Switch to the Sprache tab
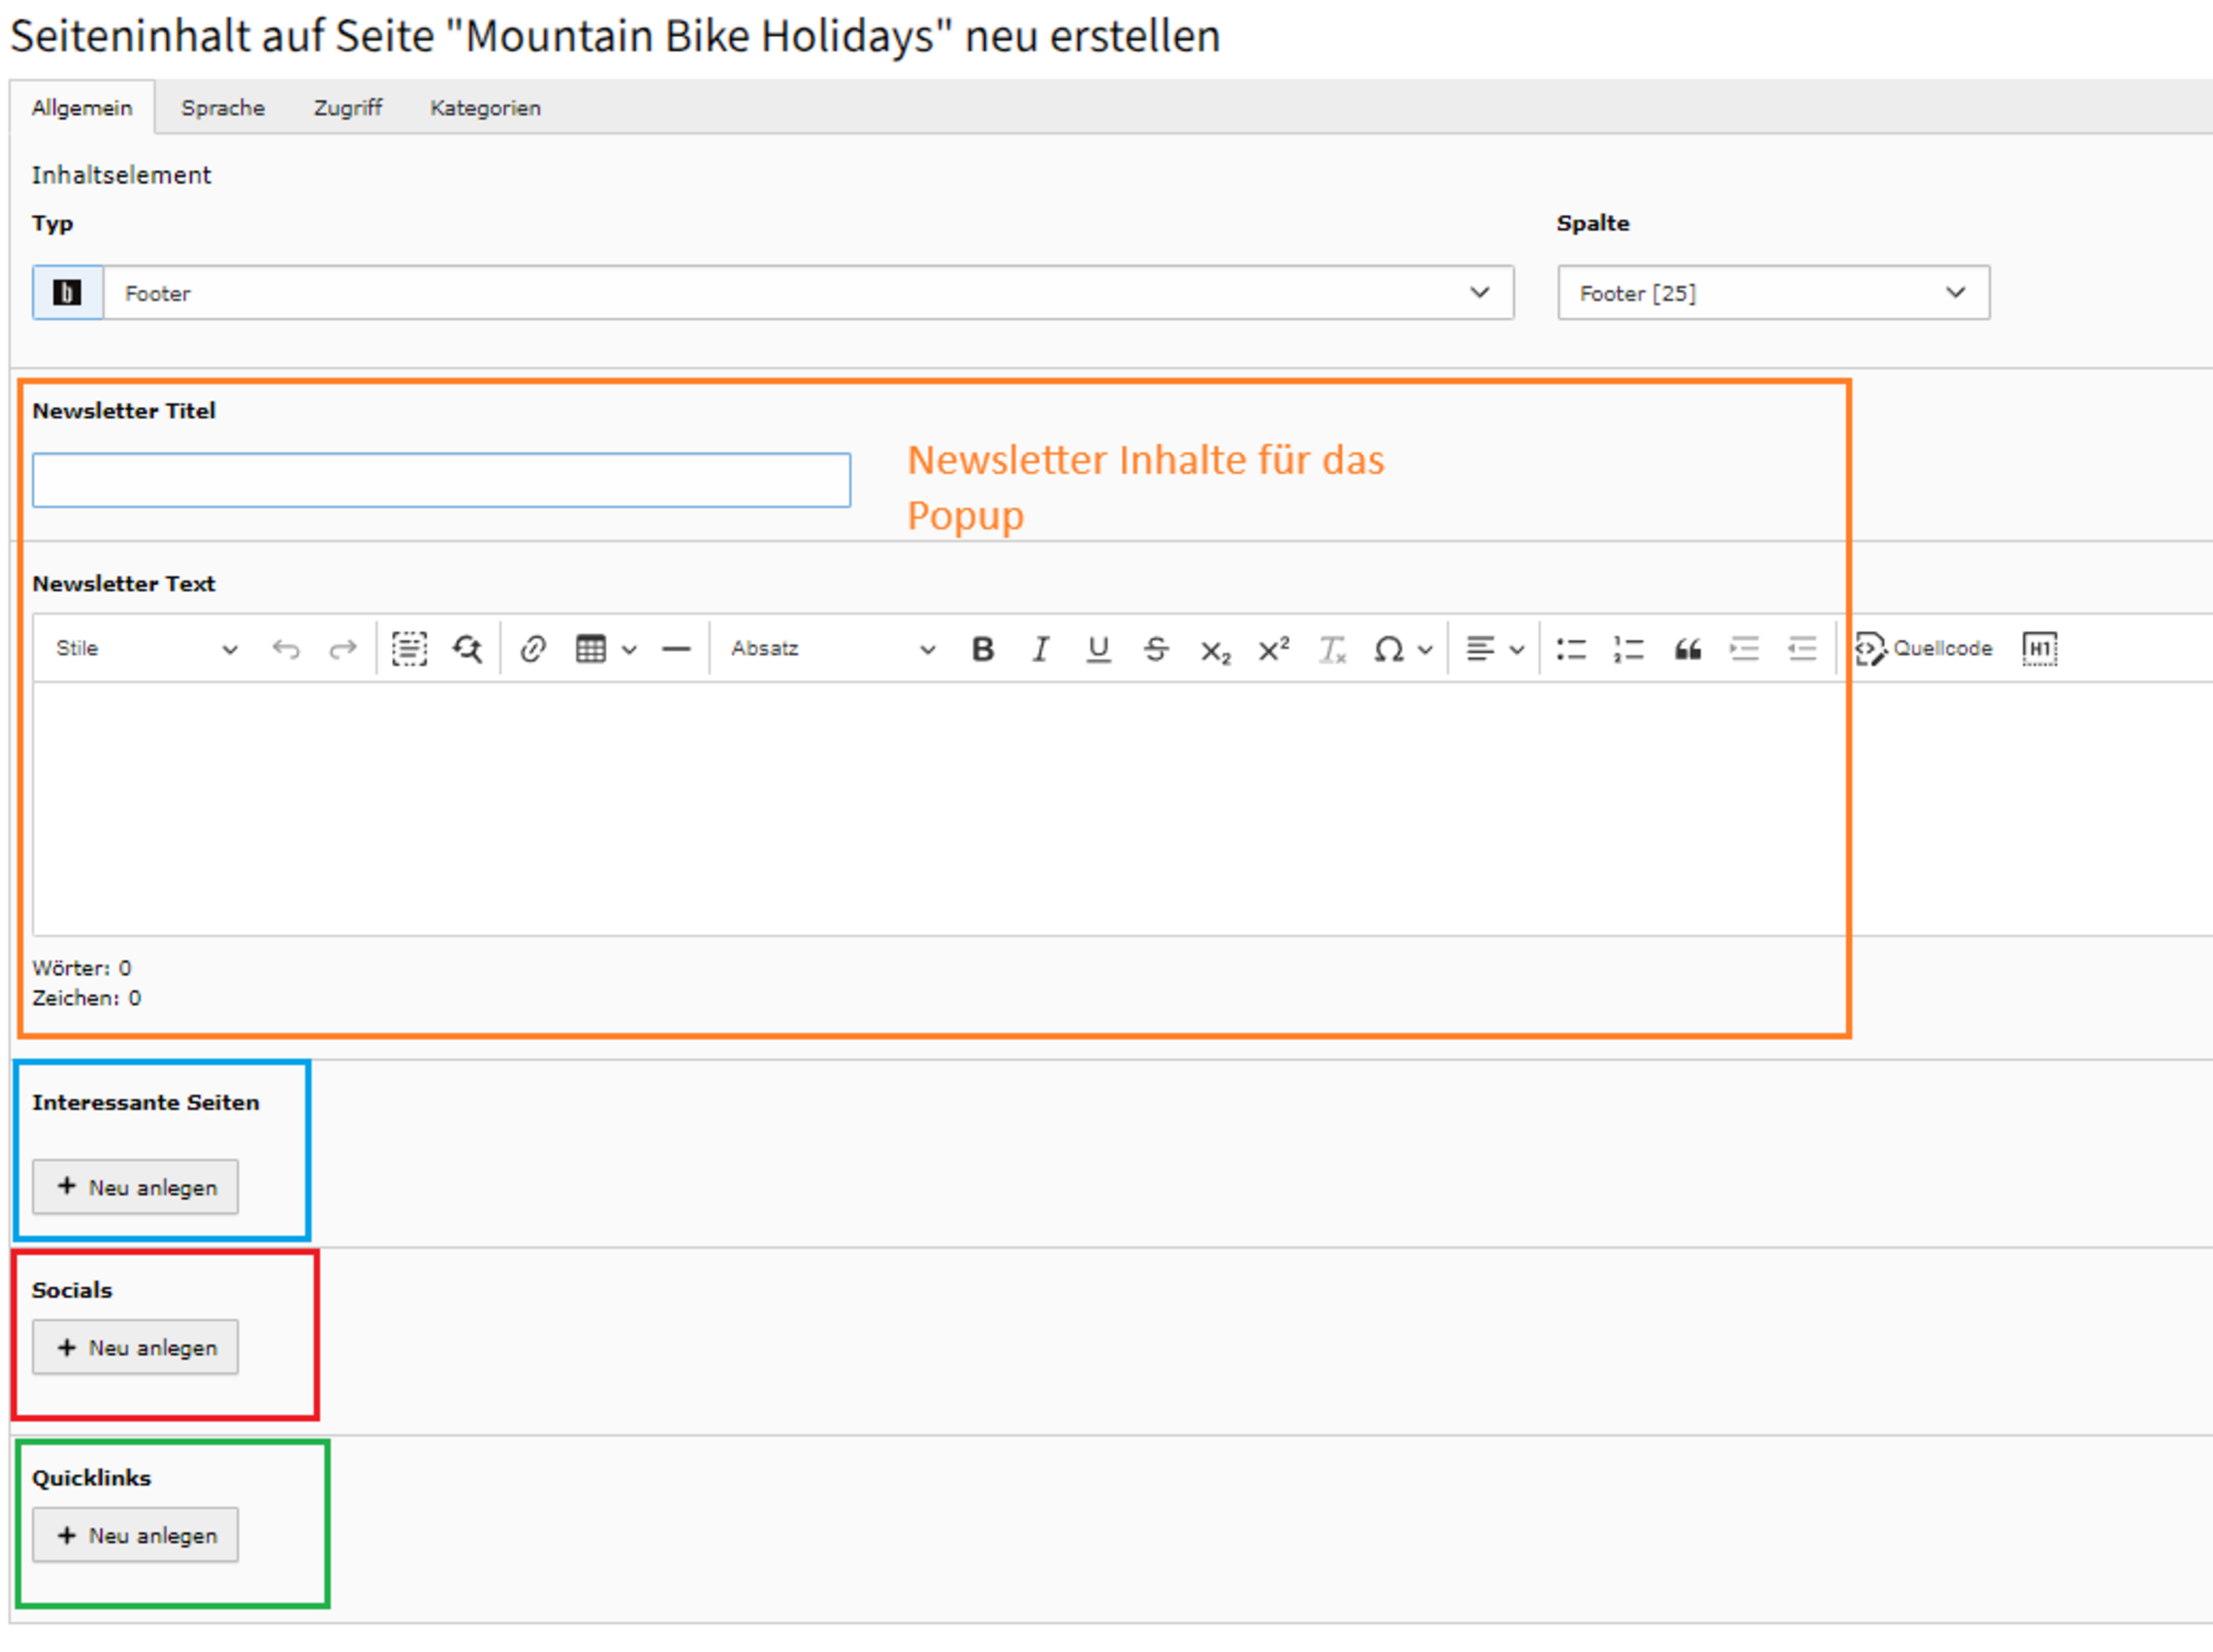Viewport: 2213px width, 1652px height. tap(223, 108)
